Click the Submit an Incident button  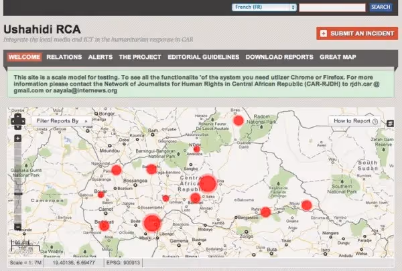357,33
